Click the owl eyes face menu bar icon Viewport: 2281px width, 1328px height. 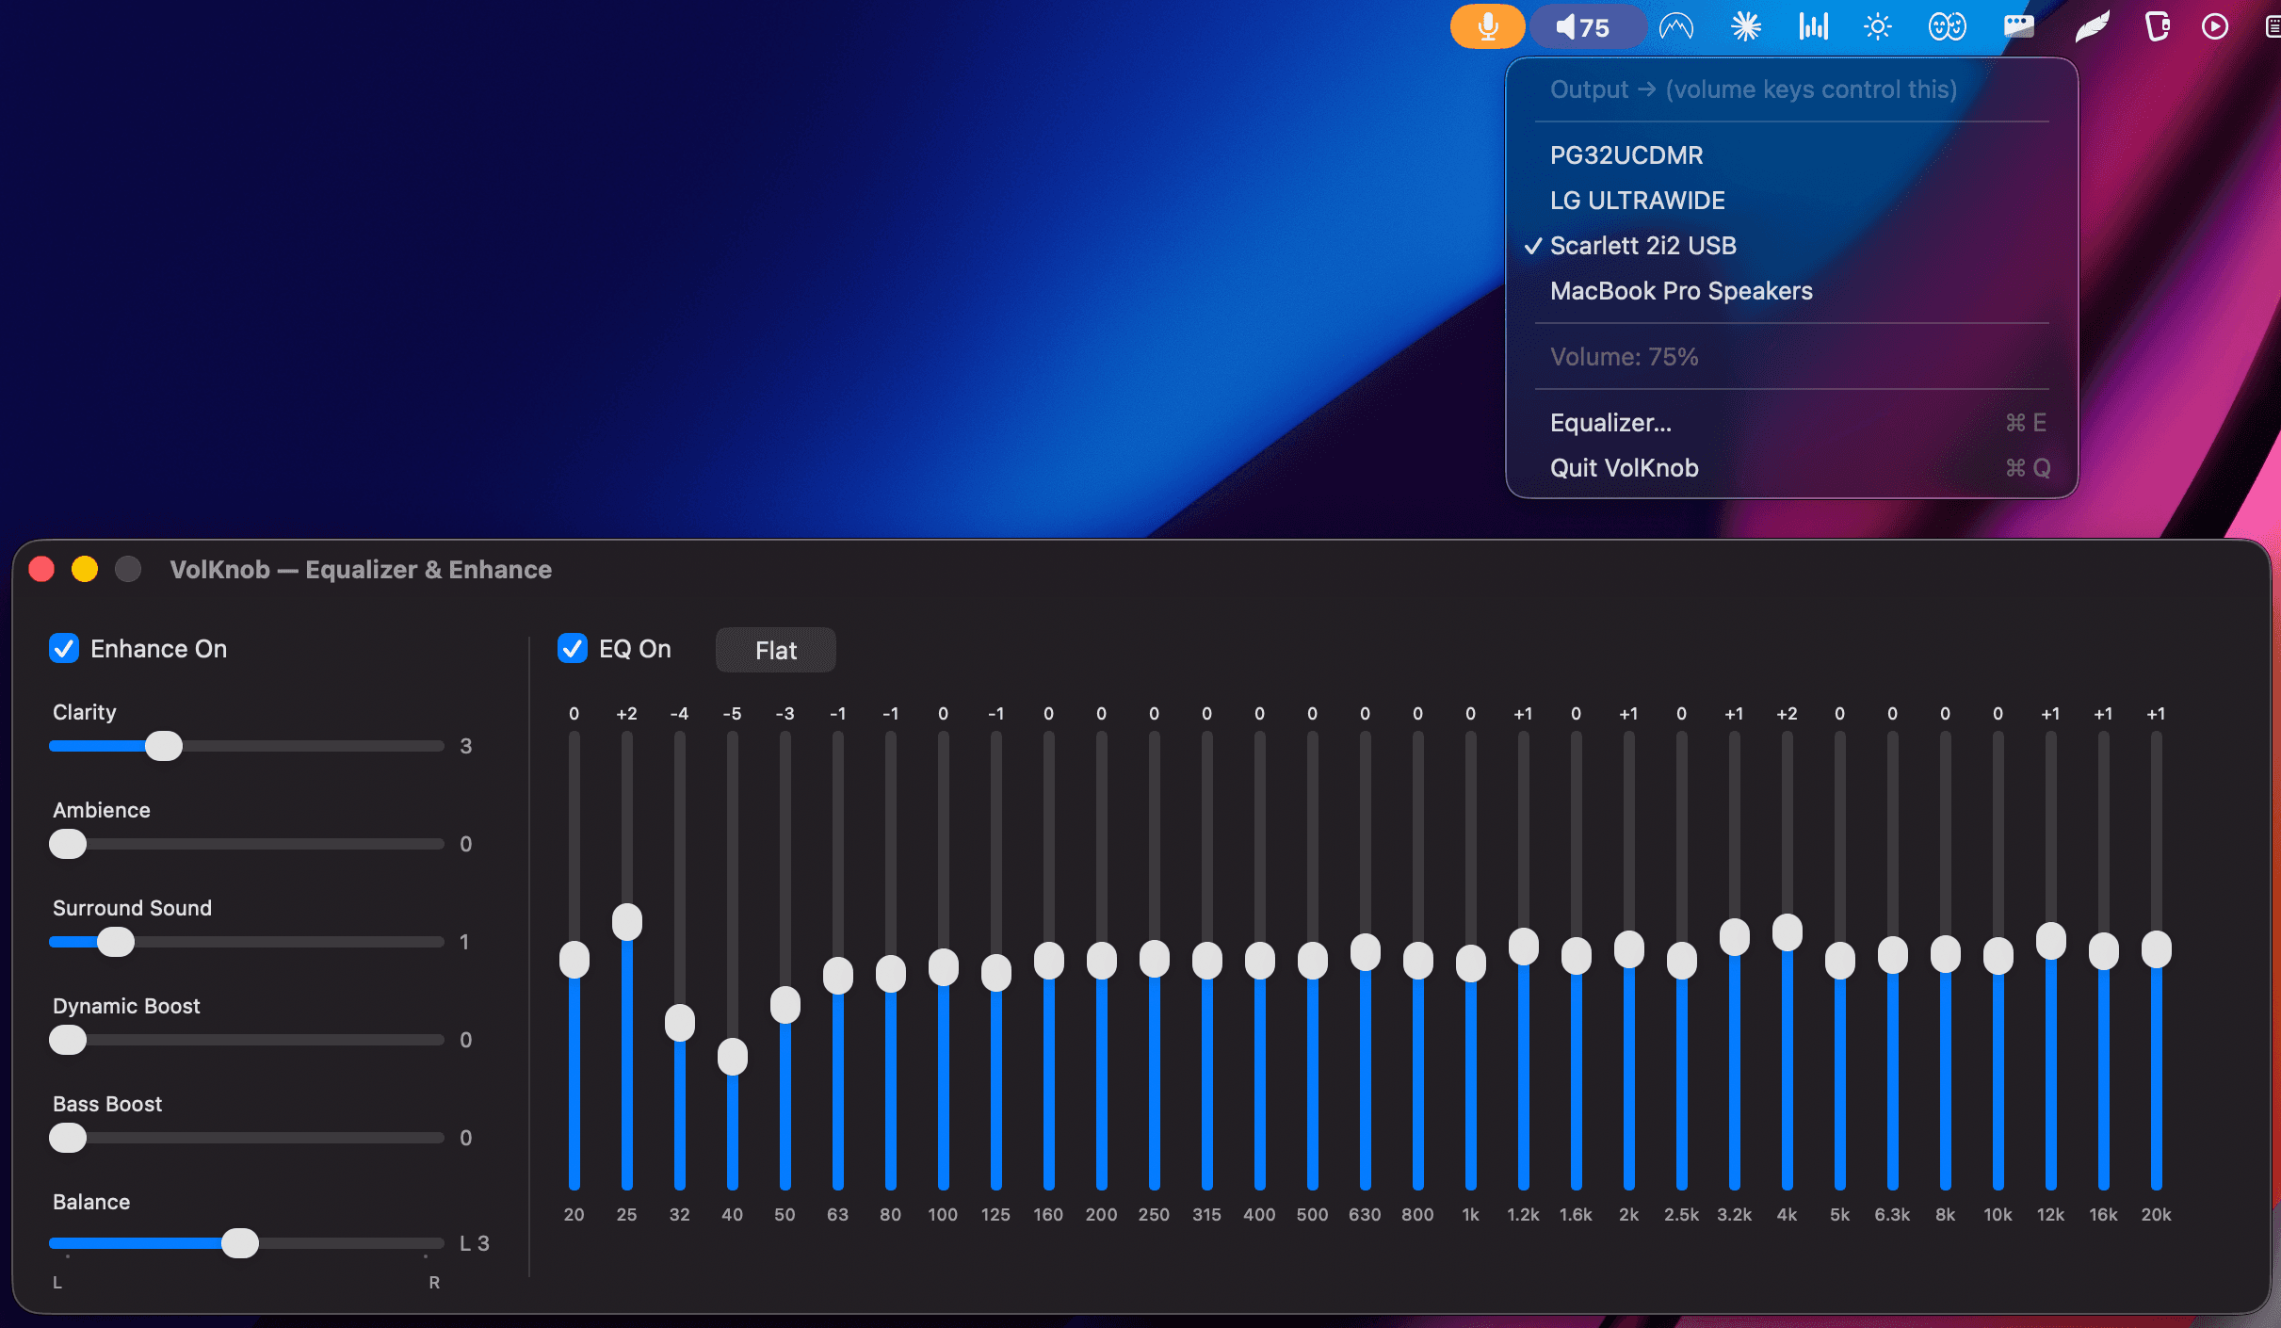[1947, 26]
